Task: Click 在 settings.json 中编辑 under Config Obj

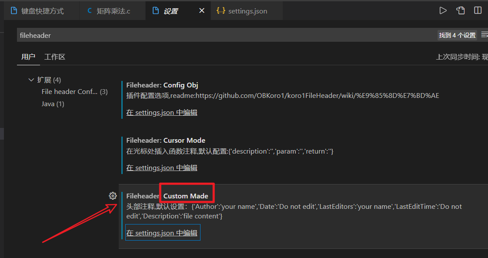Action: (162, 112)
